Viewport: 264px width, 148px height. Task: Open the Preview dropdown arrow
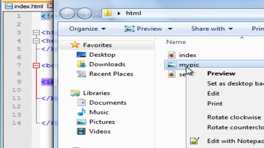170,29
